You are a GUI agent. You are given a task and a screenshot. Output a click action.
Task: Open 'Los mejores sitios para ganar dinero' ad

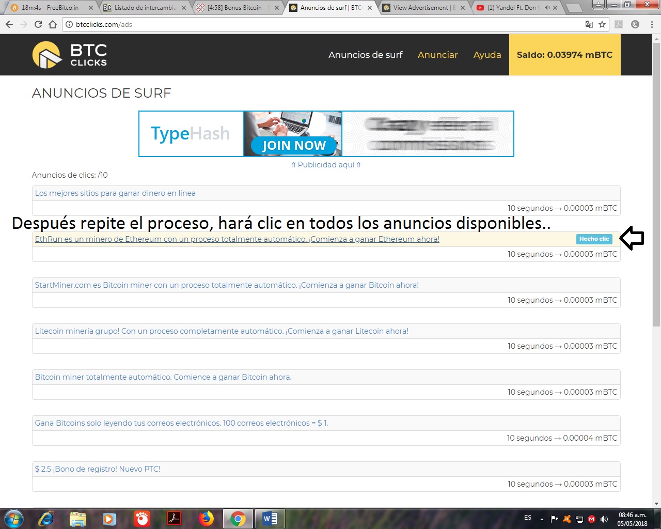click(115, 193)
